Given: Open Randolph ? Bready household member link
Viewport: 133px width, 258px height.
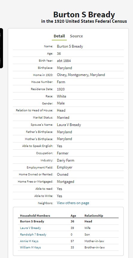Looking at the screenshot, I should pyautogui.click(x=33, y=234).
